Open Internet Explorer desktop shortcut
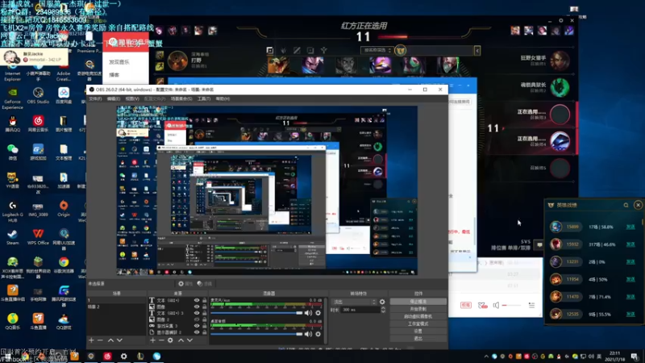645x363 pixels. (12, 71)
